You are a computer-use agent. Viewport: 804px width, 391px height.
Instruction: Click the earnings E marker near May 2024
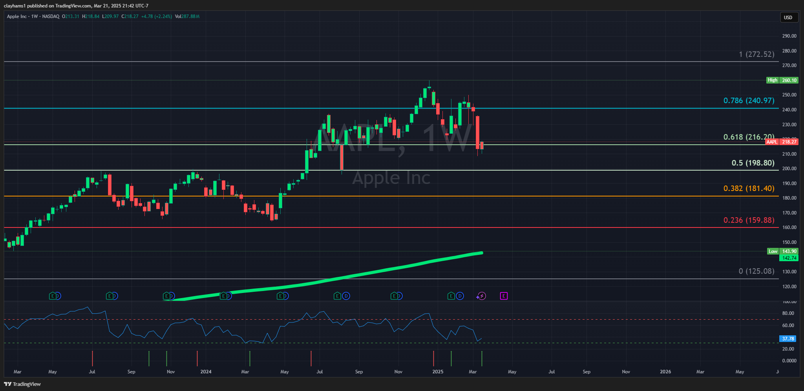click(x=280, y=296)
